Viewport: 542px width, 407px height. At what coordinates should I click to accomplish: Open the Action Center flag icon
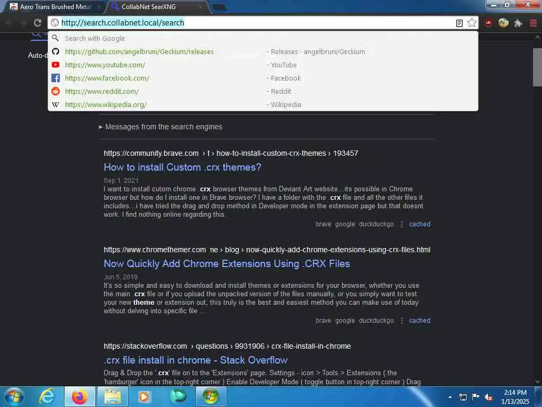point(476,397)
